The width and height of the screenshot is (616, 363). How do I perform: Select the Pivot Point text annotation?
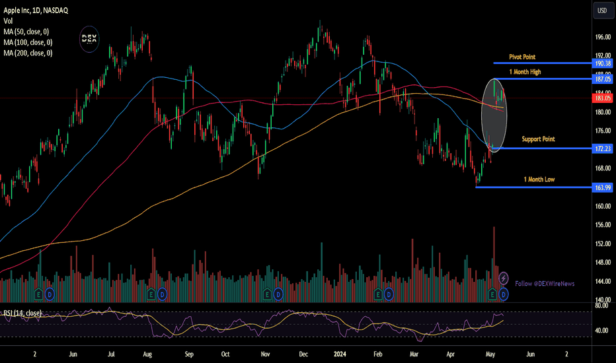[x=522, y=57]
